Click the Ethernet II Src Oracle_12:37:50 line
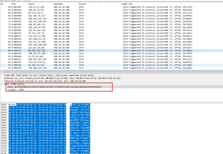 [x=62, y=78]
